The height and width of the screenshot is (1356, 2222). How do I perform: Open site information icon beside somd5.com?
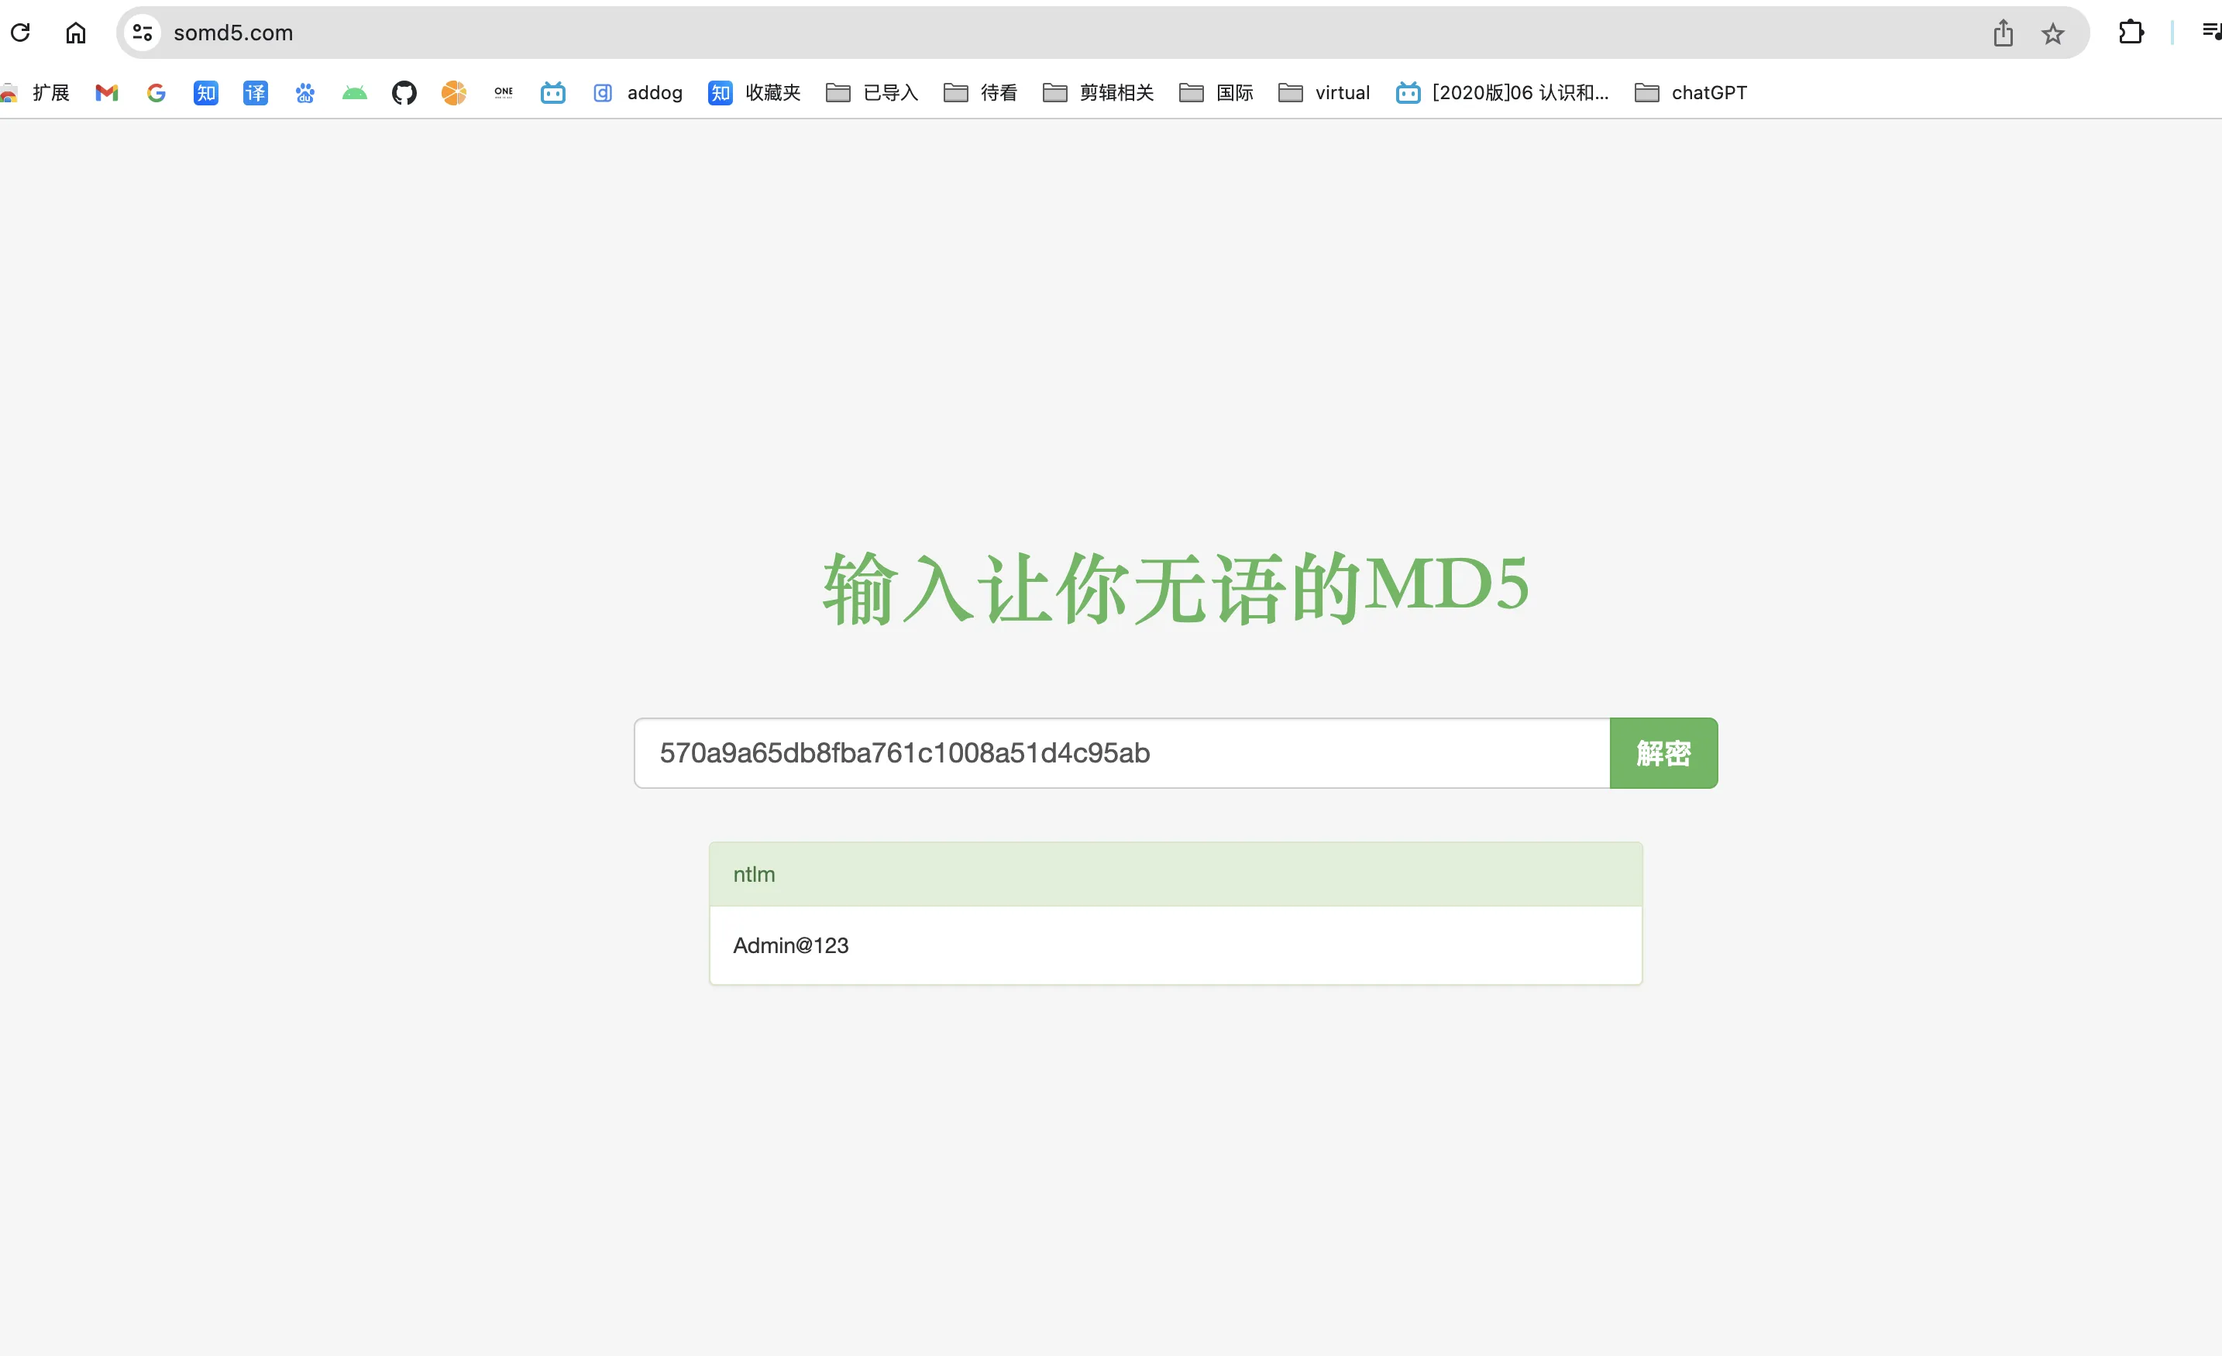(x=143, y=33)
